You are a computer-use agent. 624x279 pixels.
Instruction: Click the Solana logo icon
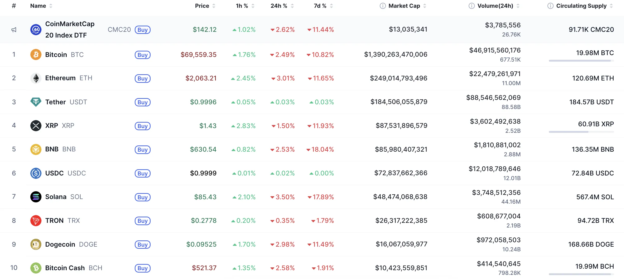[36, 197]
